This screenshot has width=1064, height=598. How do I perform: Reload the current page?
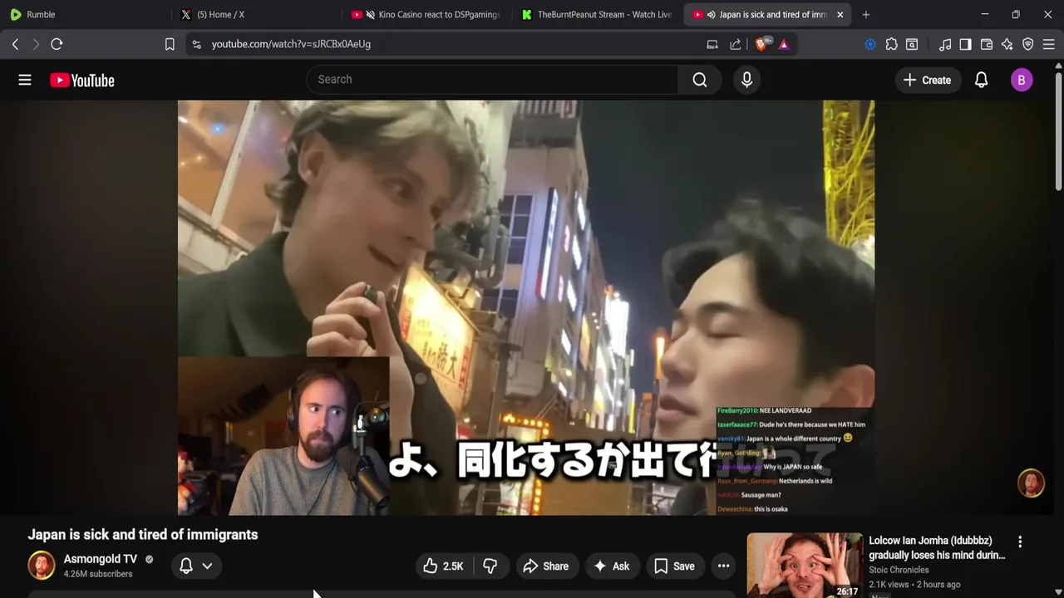[57, 44]
